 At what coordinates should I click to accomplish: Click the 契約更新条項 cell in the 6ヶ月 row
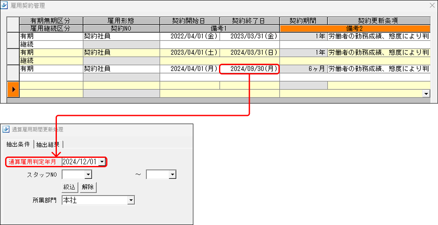(x=379, y=69)
